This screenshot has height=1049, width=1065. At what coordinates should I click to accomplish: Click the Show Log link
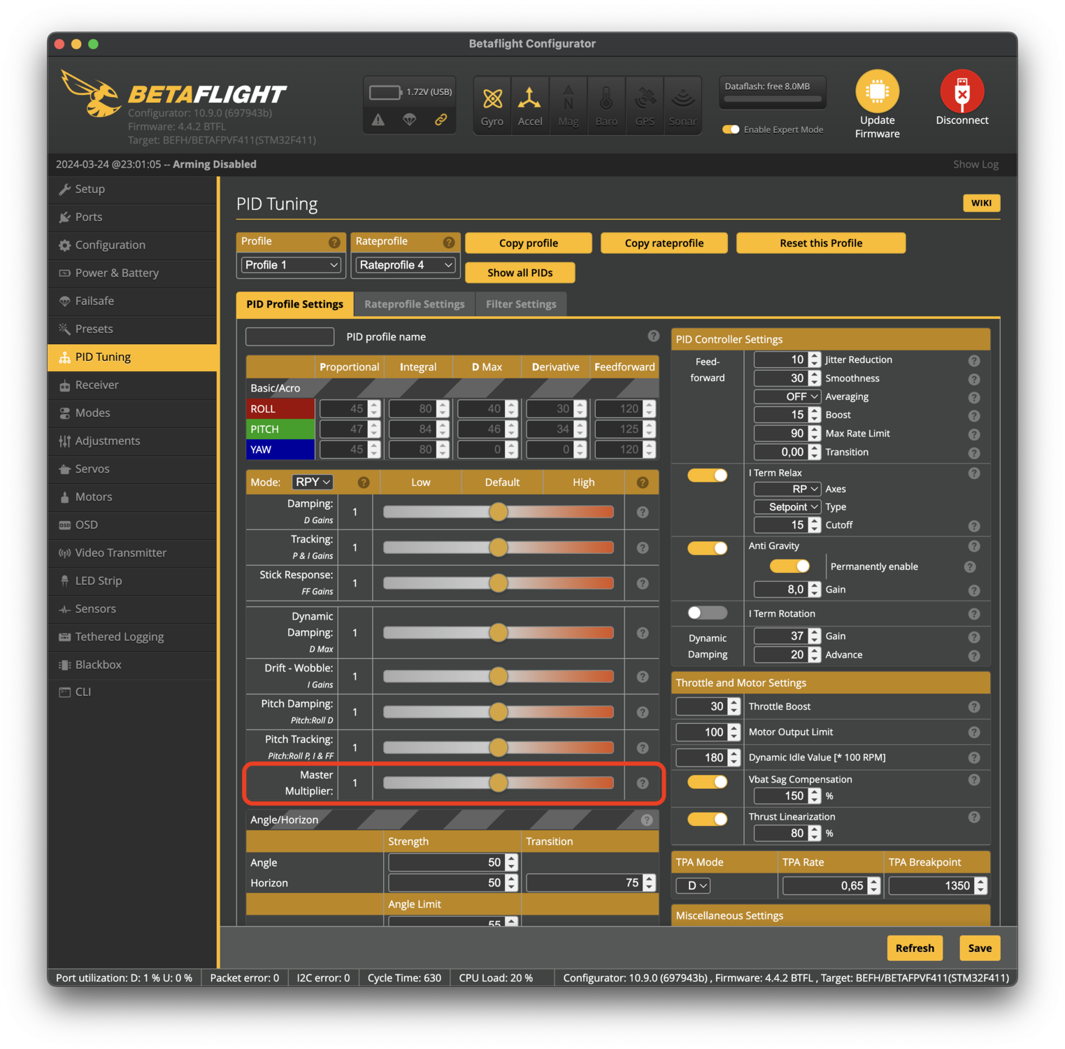975,164
